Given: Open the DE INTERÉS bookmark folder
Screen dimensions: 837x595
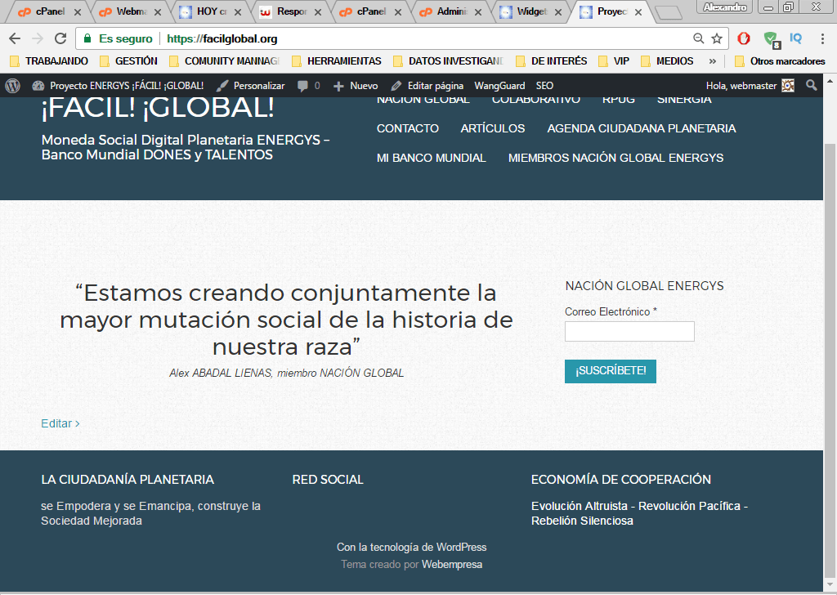Looking at the screenshot, I should 552,61.
